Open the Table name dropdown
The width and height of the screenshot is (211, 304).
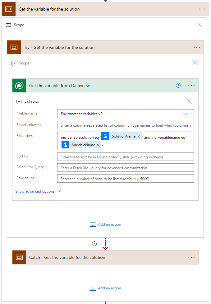pos(186,114)
